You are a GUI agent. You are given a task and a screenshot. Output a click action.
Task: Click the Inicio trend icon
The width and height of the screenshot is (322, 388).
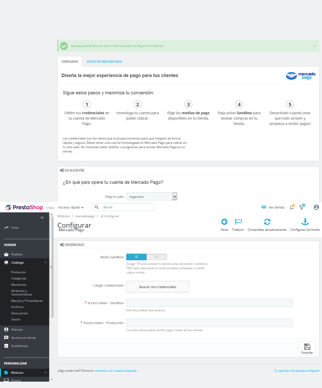[x=6, y=228]
